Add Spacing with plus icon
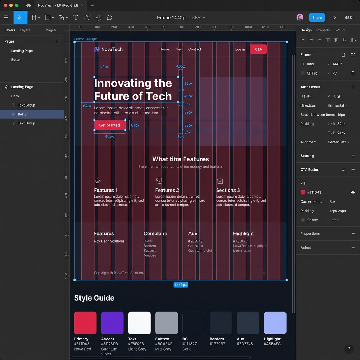360x360 pixels. pyautogui.click(x=353, y=156)
